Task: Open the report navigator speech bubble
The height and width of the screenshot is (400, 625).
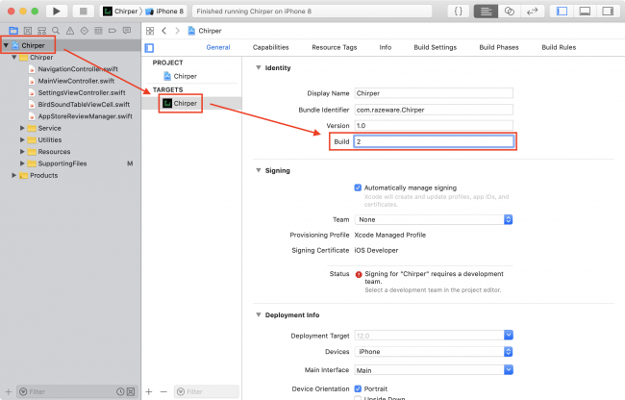Action: pyautogui.click(x=127, y=31)
